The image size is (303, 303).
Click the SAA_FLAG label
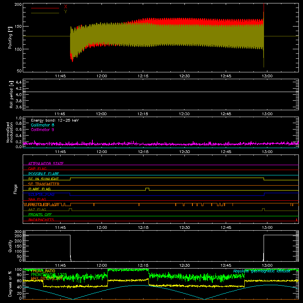point(37,199)
